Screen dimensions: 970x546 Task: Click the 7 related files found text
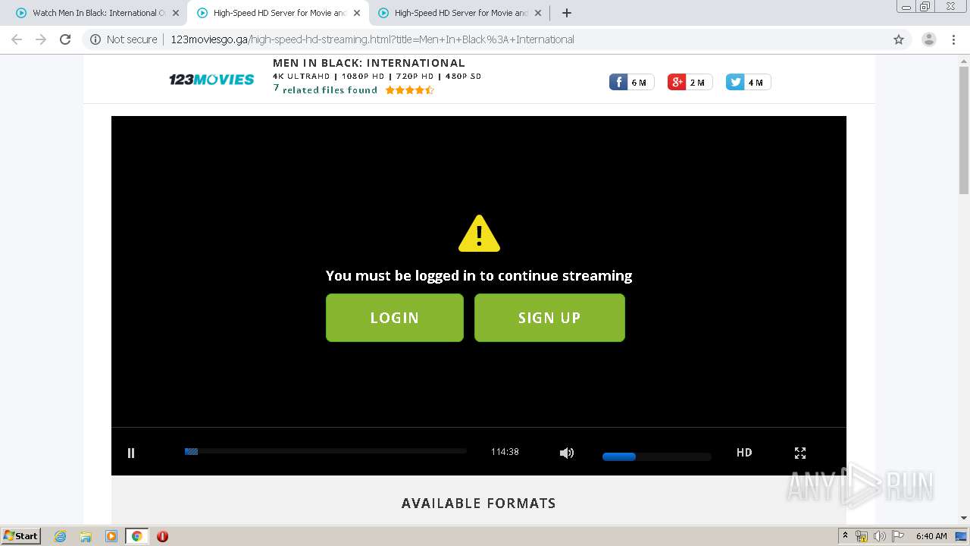pos(325,89)
